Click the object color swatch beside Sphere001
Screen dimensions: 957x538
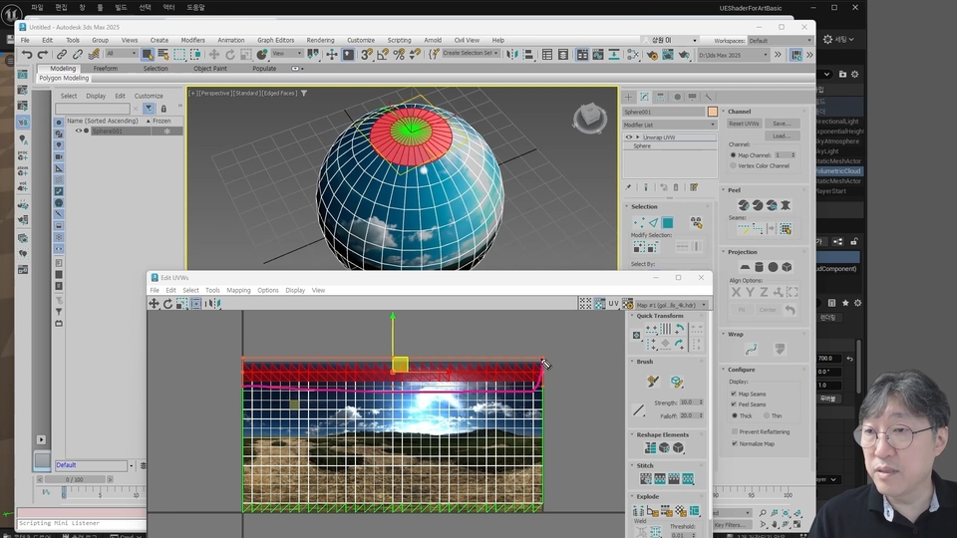(x=712, y=112)
